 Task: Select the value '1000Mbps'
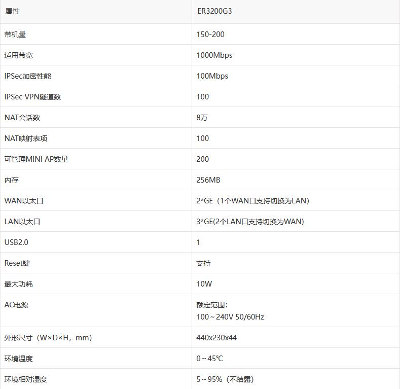214,55
